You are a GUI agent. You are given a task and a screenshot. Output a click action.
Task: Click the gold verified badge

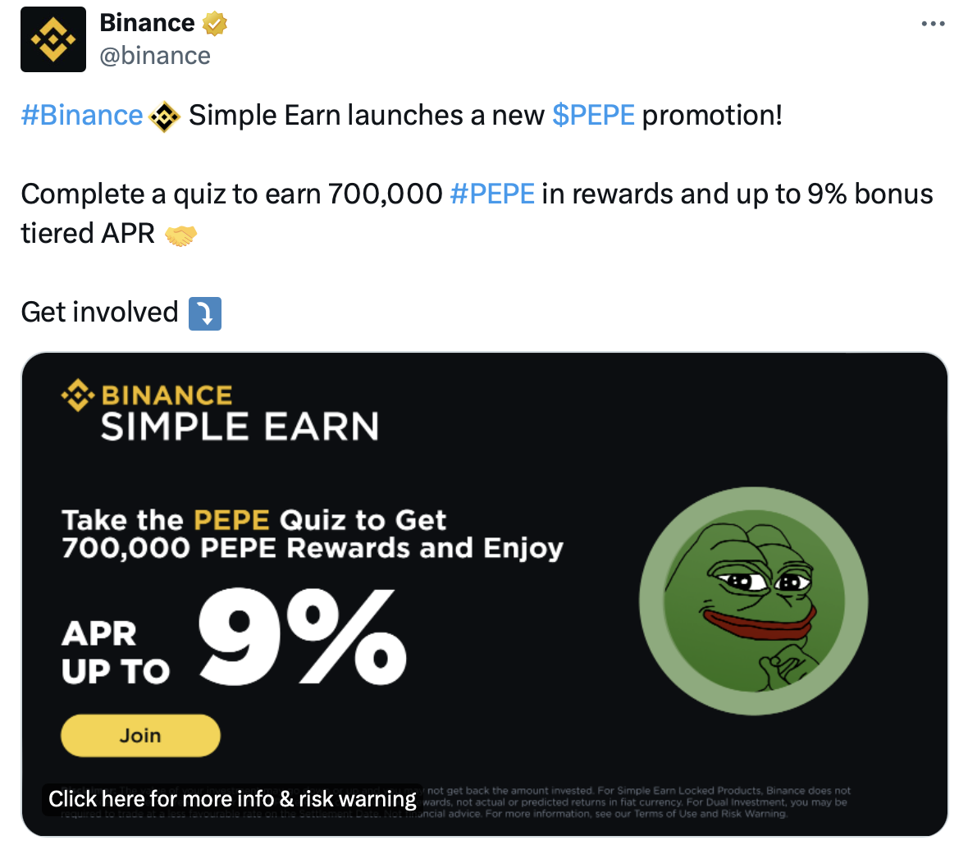pos(214,24)
